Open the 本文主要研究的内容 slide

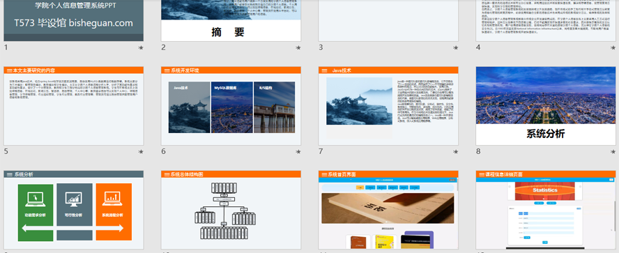pyautogui.click(x=73, y=106)
